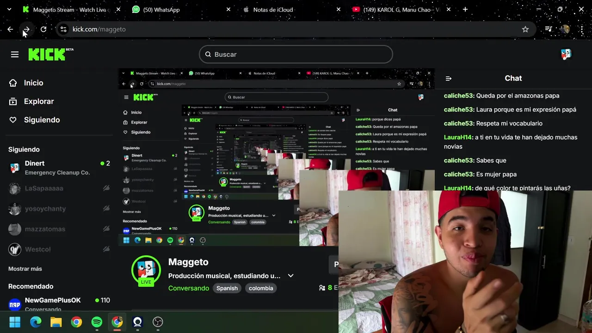The height and width of the screenshot is (333, 592).
Task: Bookmark this page with the star
Action: click(x=525, y=29)
